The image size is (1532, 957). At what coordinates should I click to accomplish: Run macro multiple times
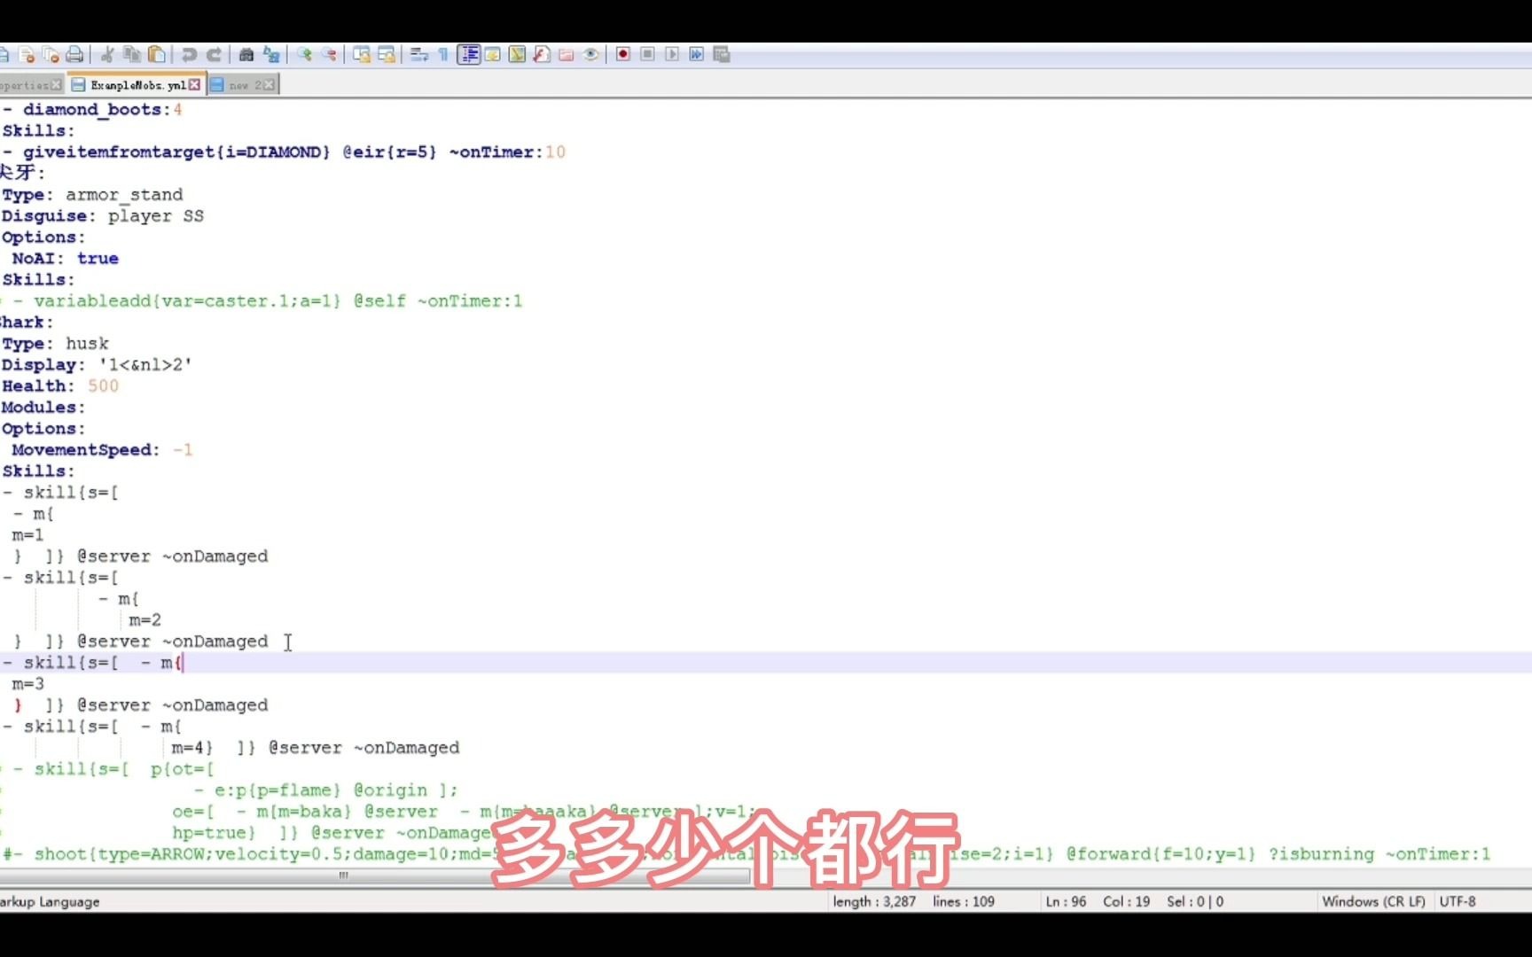[697, 55]
